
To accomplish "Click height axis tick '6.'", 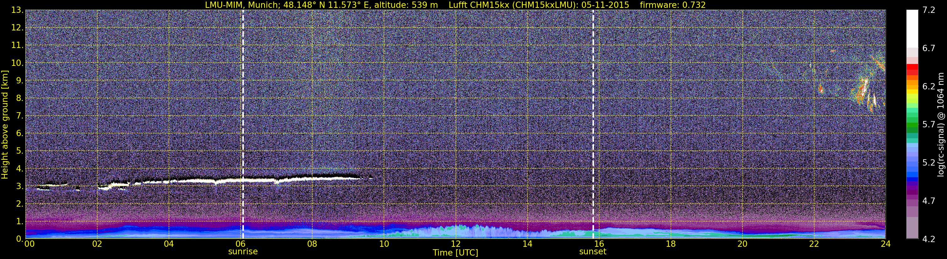I will (x=19, y=133).
